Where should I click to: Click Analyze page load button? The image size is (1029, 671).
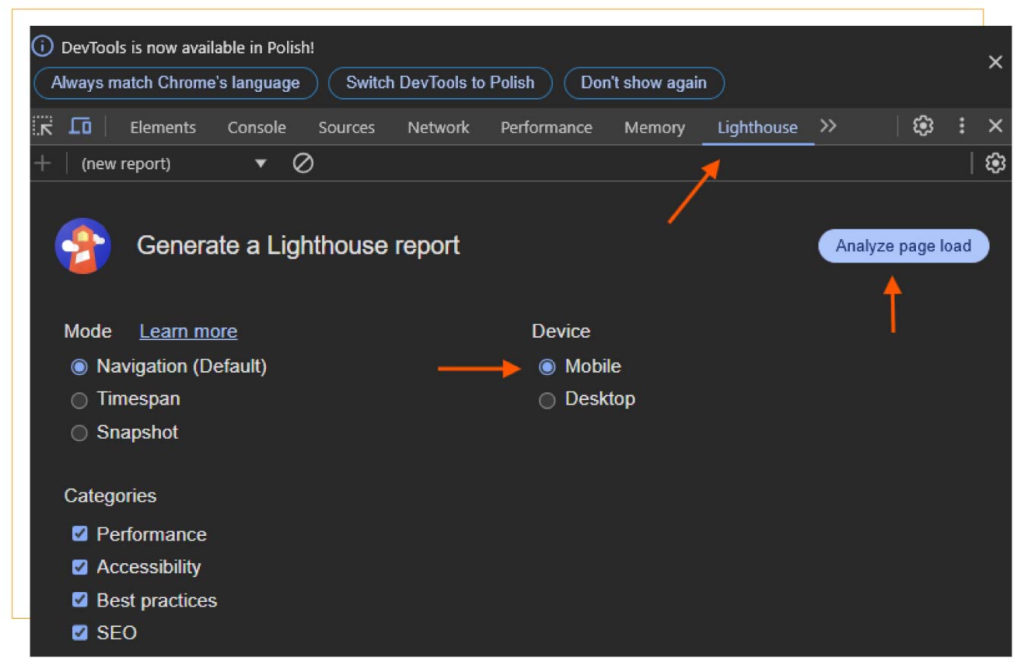(x=904, y=246)
